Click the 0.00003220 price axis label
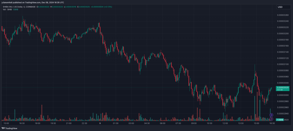 click(x=283, y=27)
